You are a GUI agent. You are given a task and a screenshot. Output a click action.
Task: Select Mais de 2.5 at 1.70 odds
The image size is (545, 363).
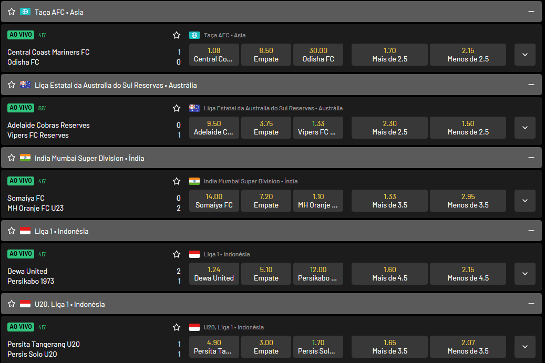389,55
